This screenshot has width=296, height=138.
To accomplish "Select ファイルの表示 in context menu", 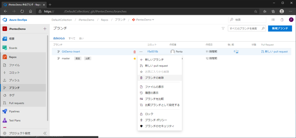I will 160,87.
